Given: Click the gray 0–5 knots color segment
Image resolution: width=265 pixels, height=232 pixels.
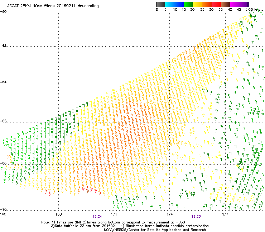Looking at the screenshot, I should [x=160, y=4].
